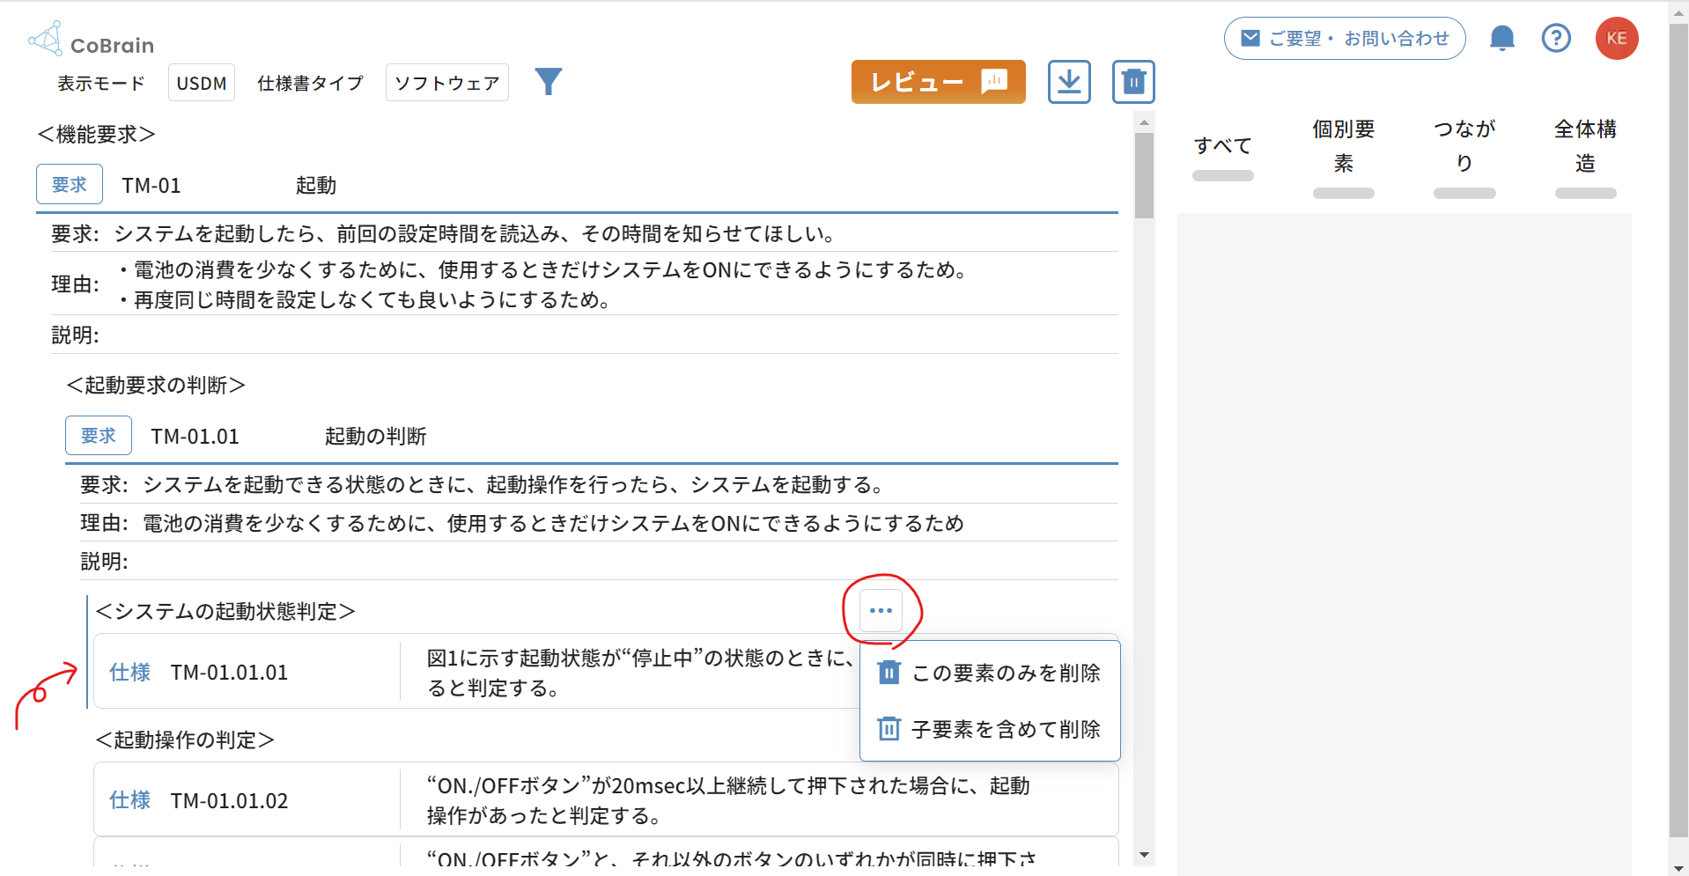The height and width of the screenshot is (876, 1689).
Task: Click the 仕様 label of TM-01.01.01
Action: point(129,673)
